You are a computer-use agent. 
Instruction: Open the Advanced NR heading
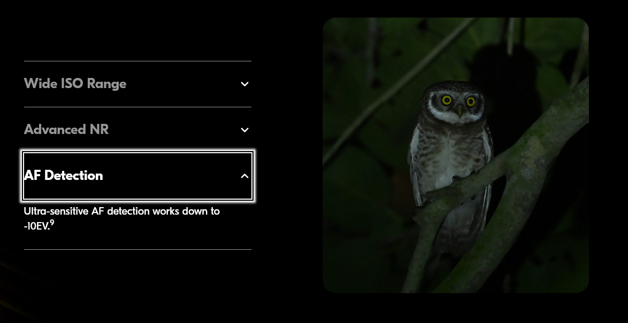point(66,130)
